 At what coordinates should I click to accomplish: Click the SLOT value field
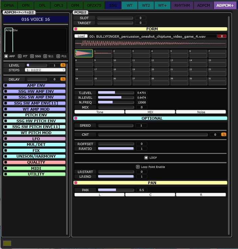141,18
